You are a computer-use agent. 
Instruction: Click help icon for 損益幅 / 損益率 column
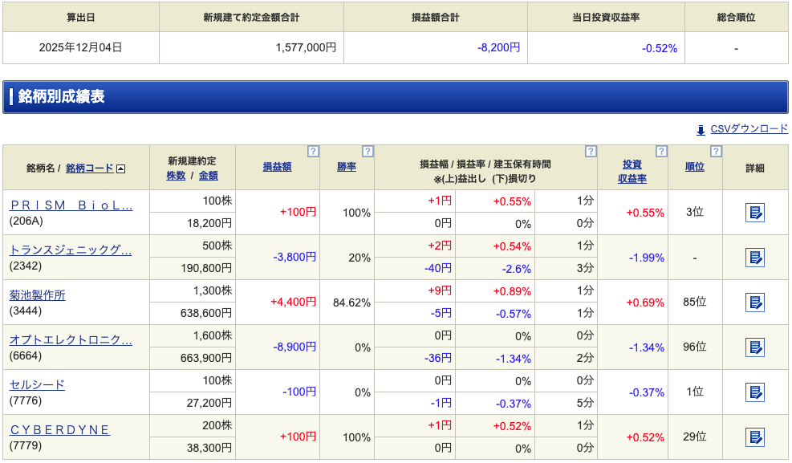591,151
